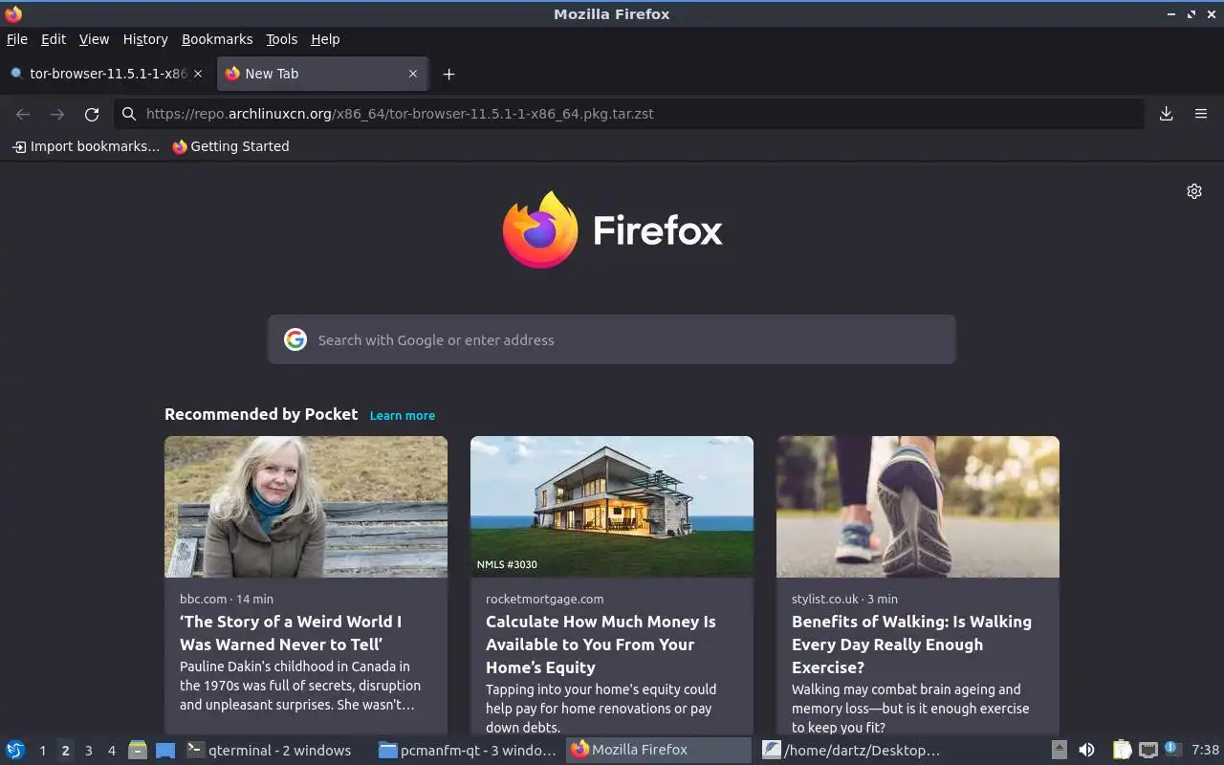The image size is (1224, 765).
Task: Click the forward navigation arrow
Action: pyautogui.click(x=57, y=114)
